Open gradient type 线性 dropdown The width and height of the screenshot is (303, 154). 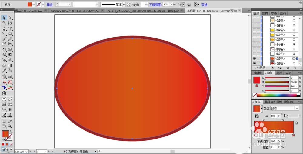click(x=297, y=108)
